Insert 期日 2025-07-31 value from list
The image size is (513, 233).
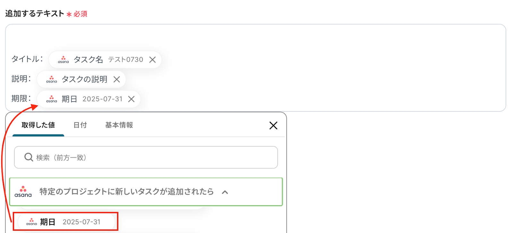point(66,222)
